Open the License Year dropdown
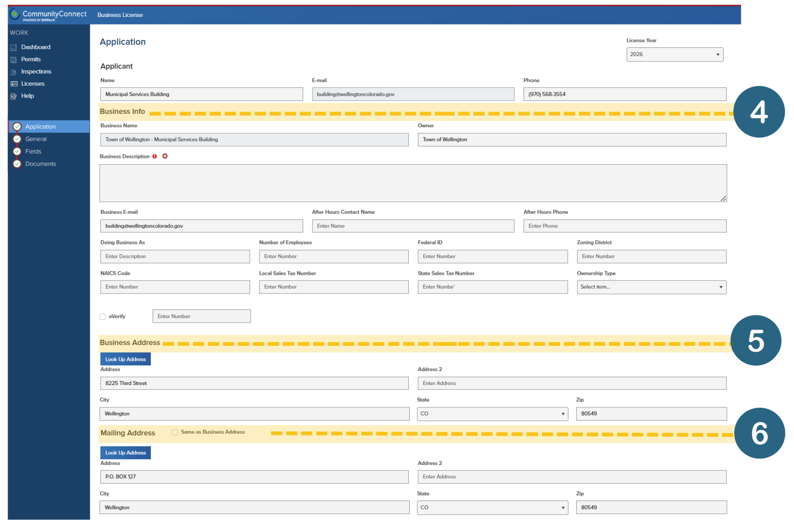The image size is (794, 530). click(x=674, y=54)
